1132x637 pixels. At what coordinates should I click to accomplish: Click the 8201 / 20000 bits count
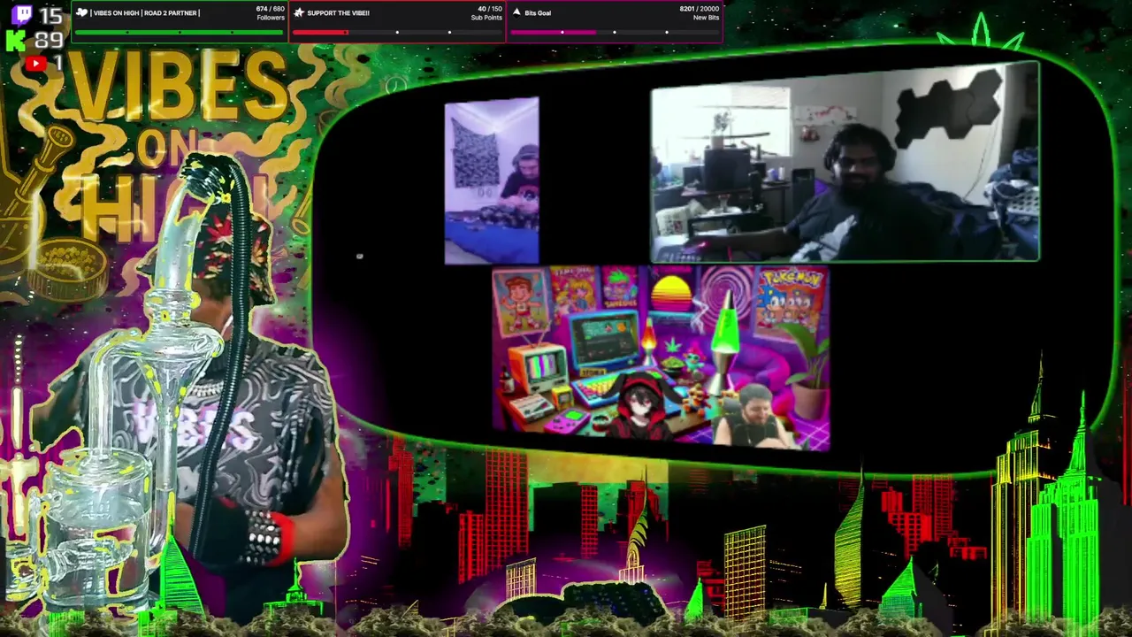pos(700,9)
